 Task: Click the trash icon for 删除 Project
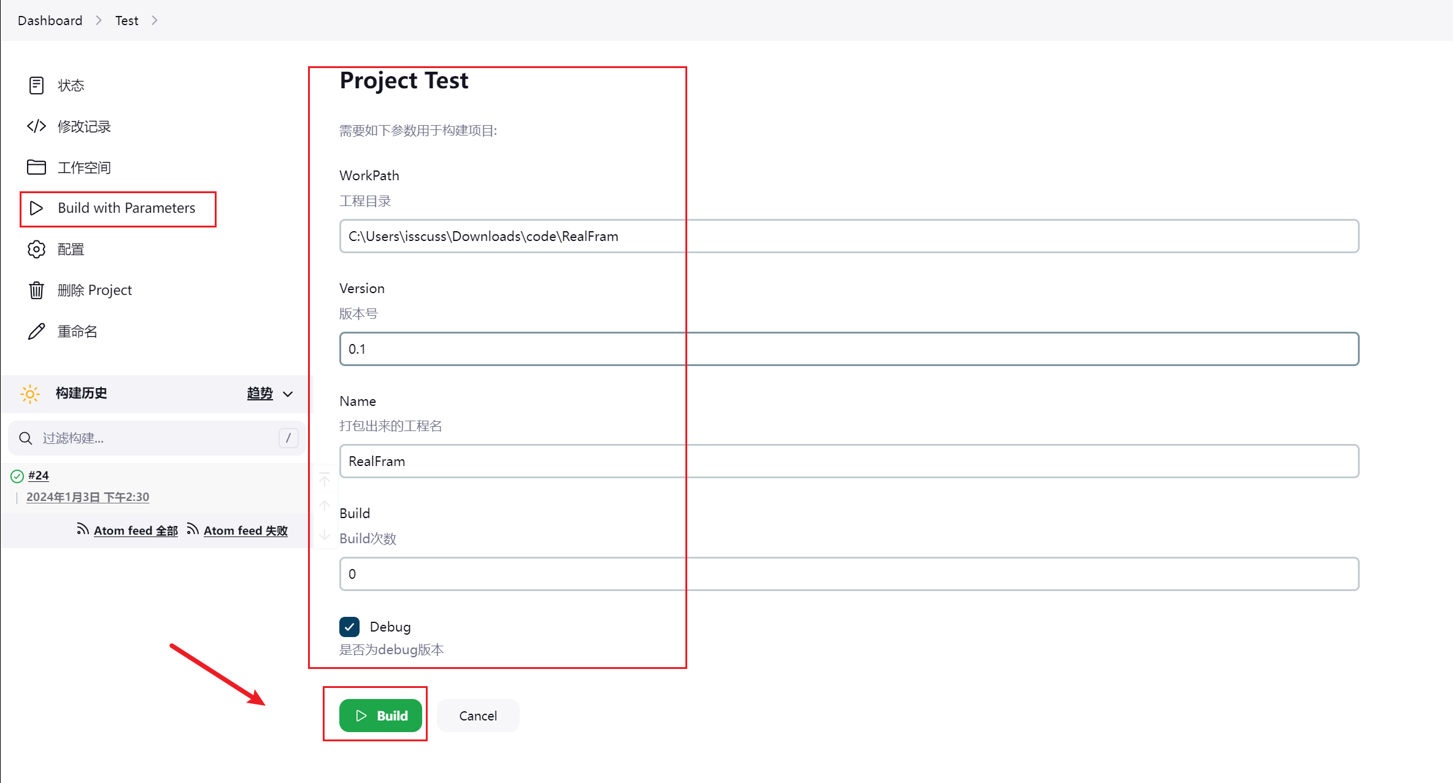click(36, 290)
